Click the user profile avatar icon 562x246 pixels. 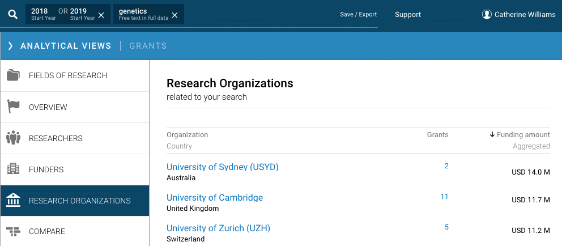click(486, 14)
